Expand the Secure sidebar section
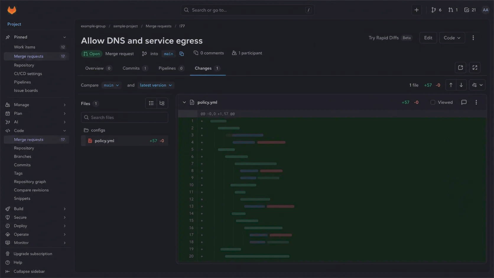The image size is (494, 278). click(36, 217)
